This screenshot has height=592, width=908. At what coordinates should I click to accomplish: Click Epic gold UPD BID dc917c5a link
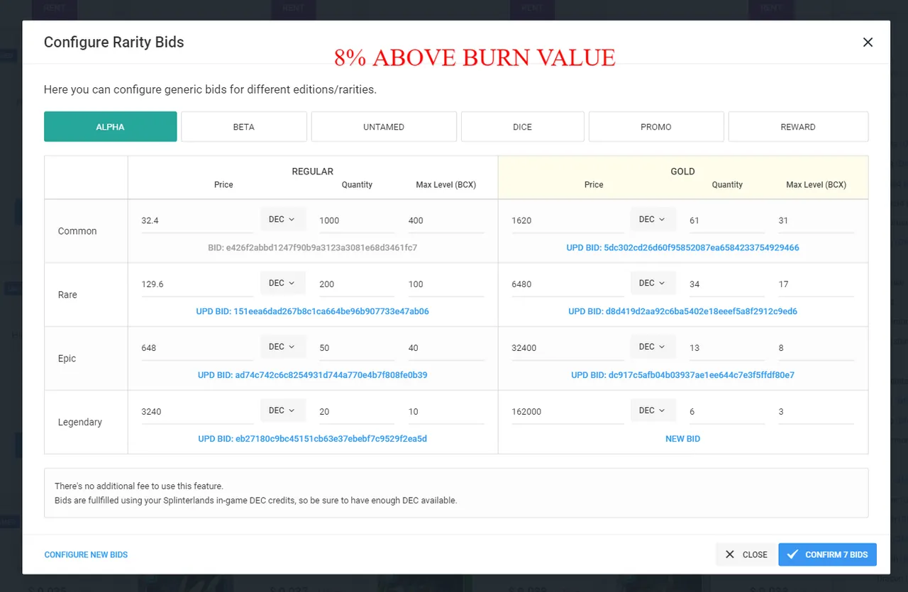(x=682, y=375)
